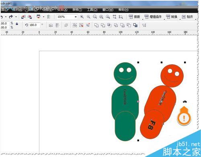Open the Undo history dropdown arrow
Screen dimensions: 201x157
(6, 17)
